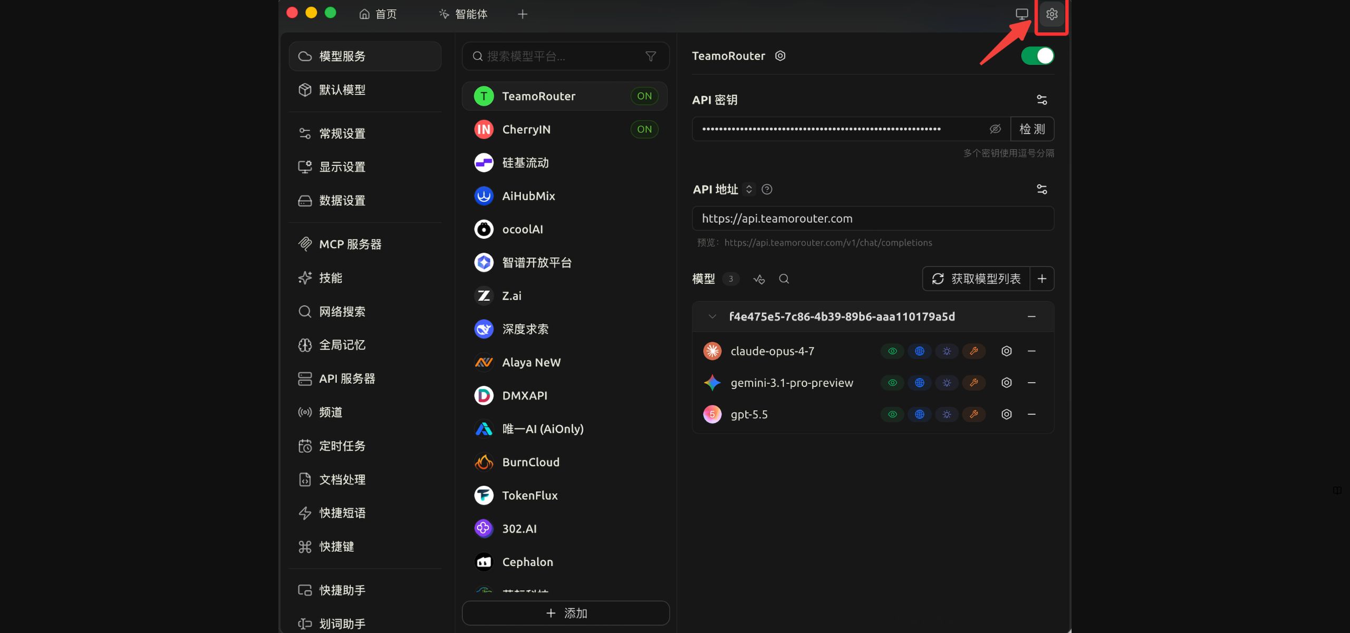
Task: Open 数据设置 in sidebar
Action: pyautogui.click(x=365, y=201)
